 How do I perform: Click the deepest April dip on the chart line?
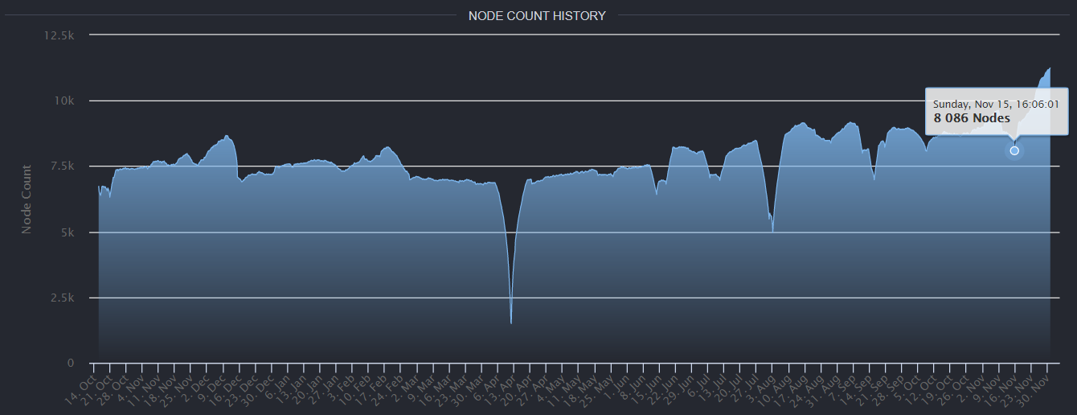click(511, 323)
